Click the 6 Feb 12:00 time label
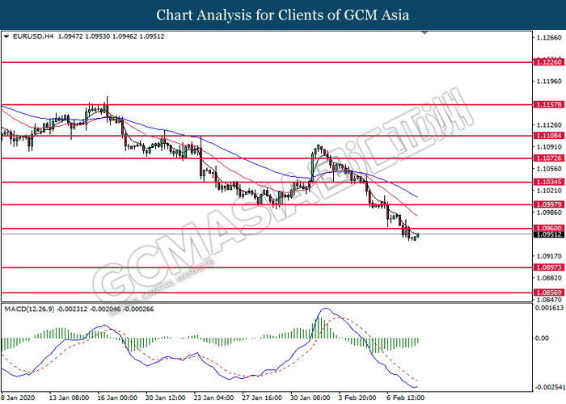Viewport: 566px width, 404px height. click(405, 398)
